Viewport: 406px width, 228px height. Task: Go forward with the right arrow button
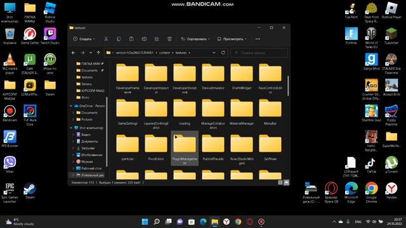pos(82,53)
